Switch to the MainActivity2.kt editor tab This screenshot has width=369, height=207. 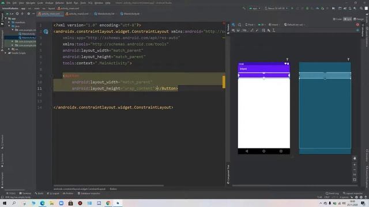[x=105, y=14]
